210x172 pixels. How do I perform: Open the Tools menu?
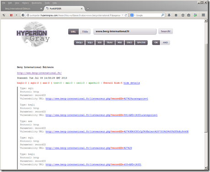[47, 3]
